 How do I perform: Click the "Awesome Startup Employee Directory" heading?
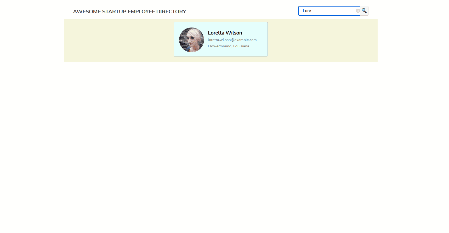(129, 12)
